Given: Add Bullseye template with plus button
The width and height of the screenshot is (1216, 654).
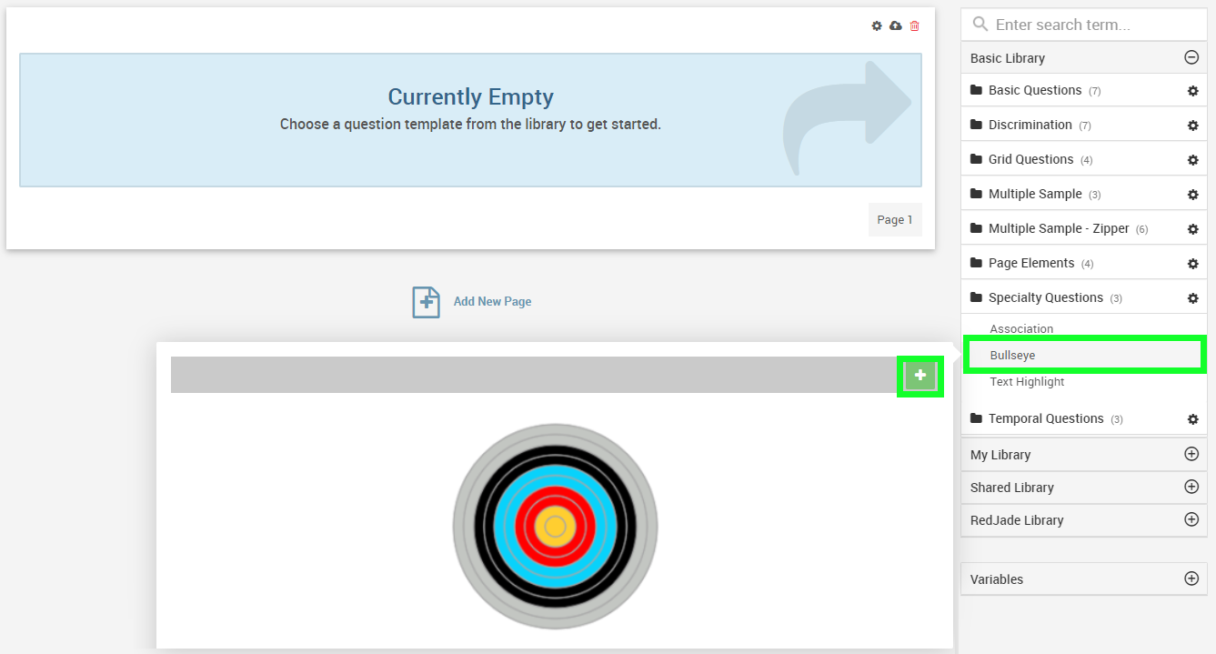Looking at the screenshot, I should 920,375.
